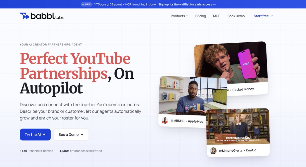This screenshot has width=306, height=167.
Task: Click the MBKHD avatar icon
Action: pos(165,120)
